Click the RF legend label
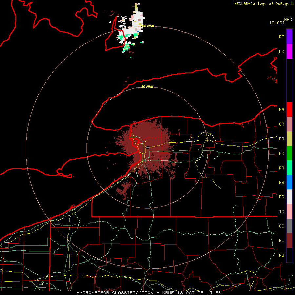Image resolution: width=295 pixels, height=295 pixels. click(281, 37)
